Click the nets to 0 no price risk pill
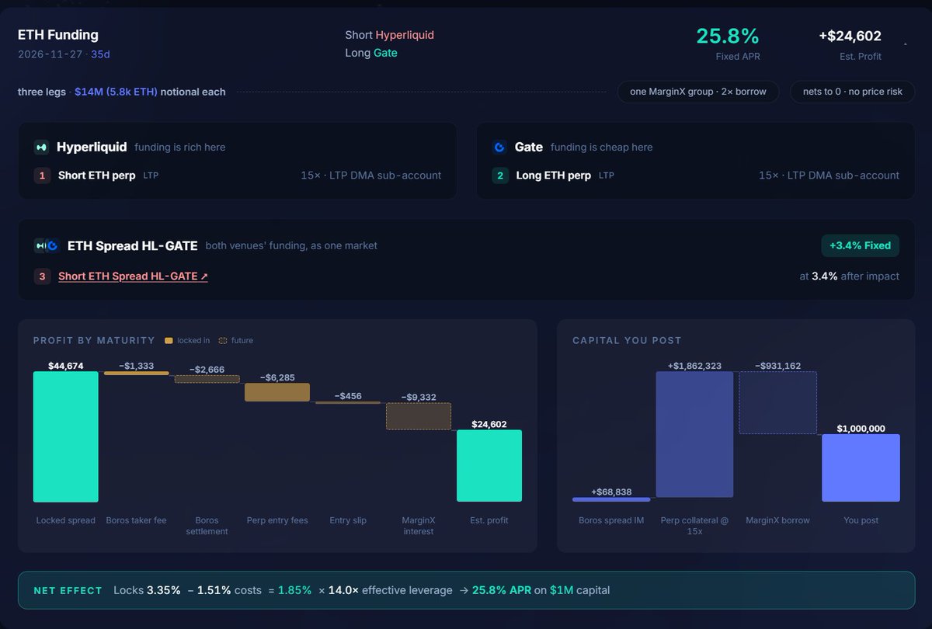 [x=853, y=92]
